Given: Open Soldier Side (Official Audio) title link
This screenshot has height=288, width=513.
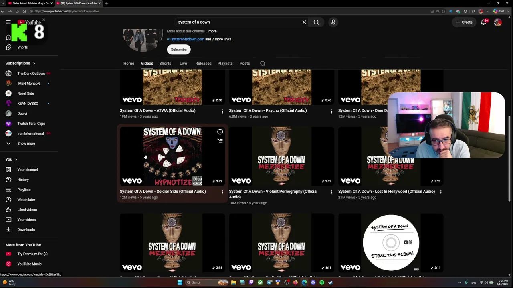Looking at the screenshot, I should click(163, 192).
